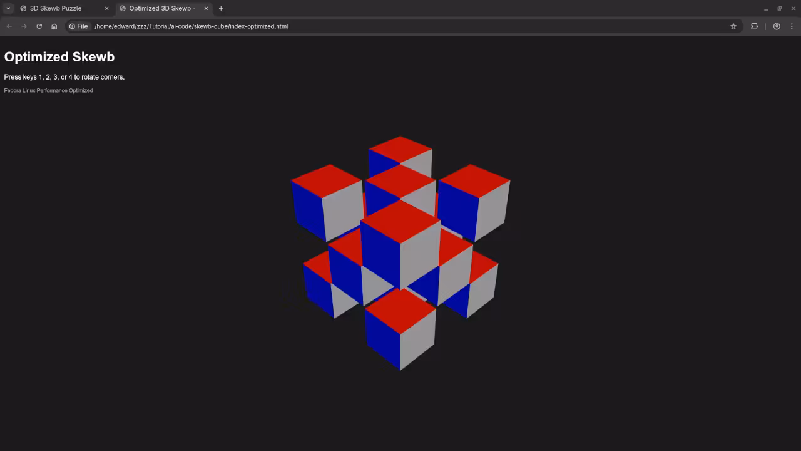This screenshot has width=801, height=451.
Task: Click the profile avatar icon
Action: (777, 26)
